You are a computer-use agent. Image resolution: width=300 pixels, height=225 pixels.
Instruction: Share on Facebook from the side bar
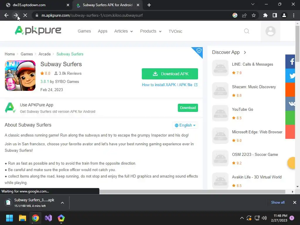coord(290,62)
